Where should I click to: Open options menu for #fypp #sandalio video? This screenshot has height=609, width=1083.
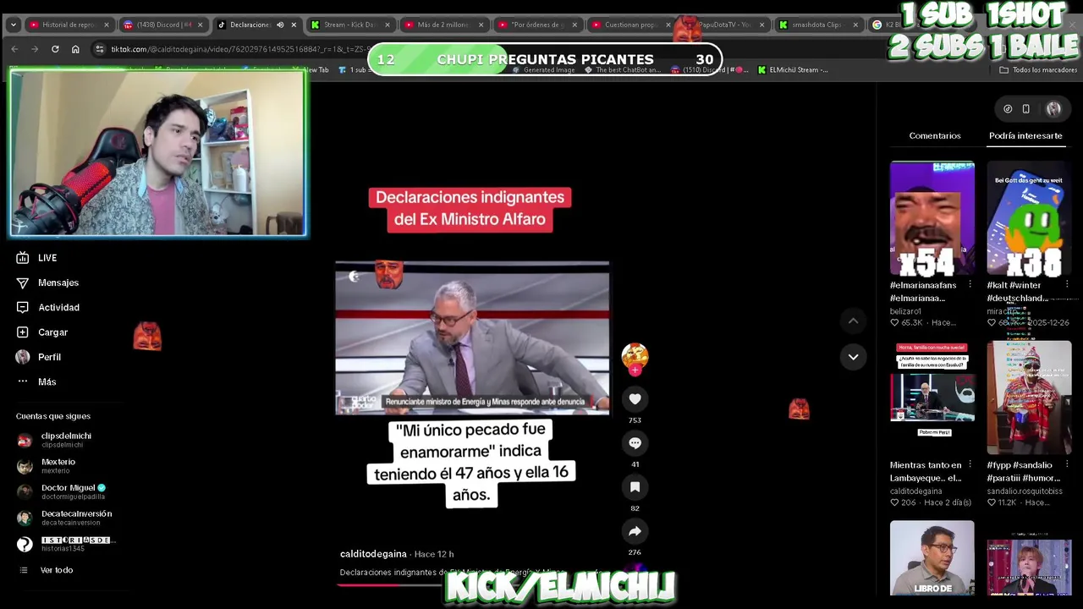1066,464
